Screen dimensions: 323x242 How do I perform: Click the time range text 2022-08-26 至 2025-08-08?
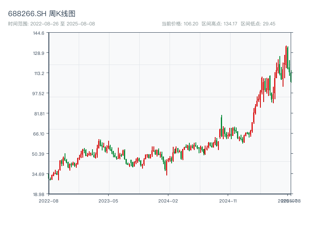click(51, 24)
